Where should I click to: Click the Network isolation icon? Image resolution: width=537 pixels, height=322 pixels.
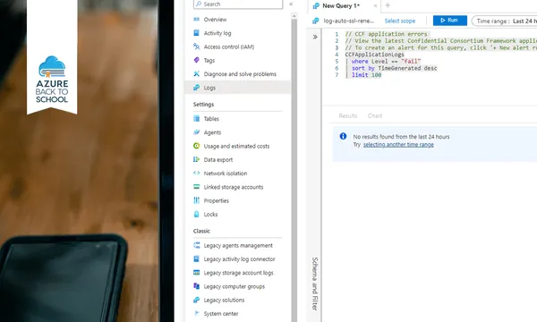point(196,174)
